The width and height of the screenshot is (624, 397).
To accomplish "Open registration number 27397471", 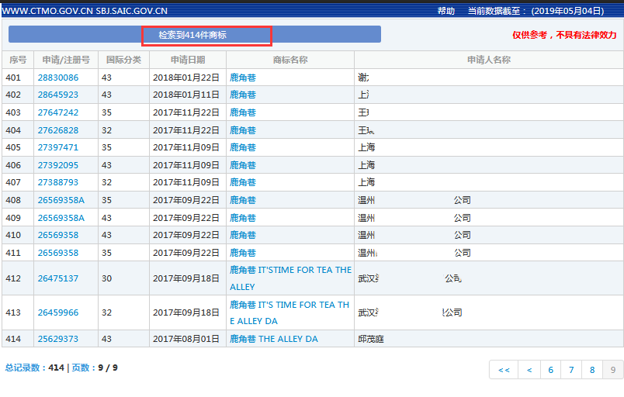I will pyautogui.click(x=58, y=147).
